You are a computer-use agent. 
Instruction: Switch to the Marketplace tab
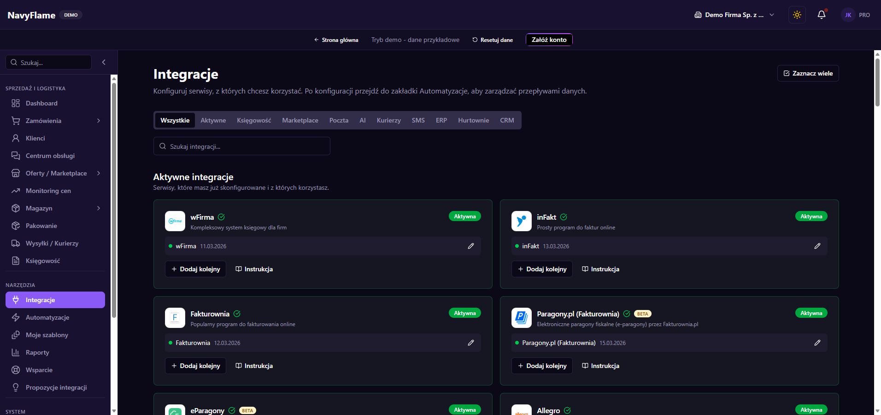click(x=300, y=120)
